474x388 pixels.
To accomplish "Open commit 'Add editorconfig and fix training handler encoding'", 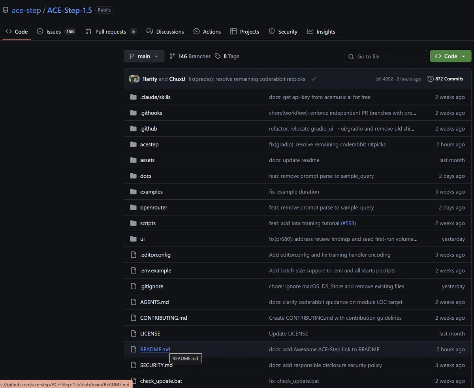I will coord(330,255).
